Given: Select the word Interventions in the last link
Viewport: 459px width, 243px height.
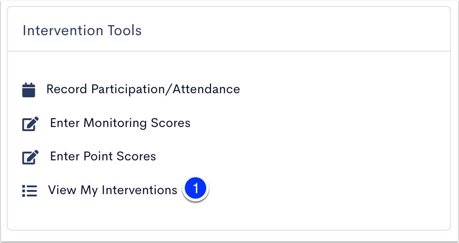Looking at the screenshot, I should 139,190.
